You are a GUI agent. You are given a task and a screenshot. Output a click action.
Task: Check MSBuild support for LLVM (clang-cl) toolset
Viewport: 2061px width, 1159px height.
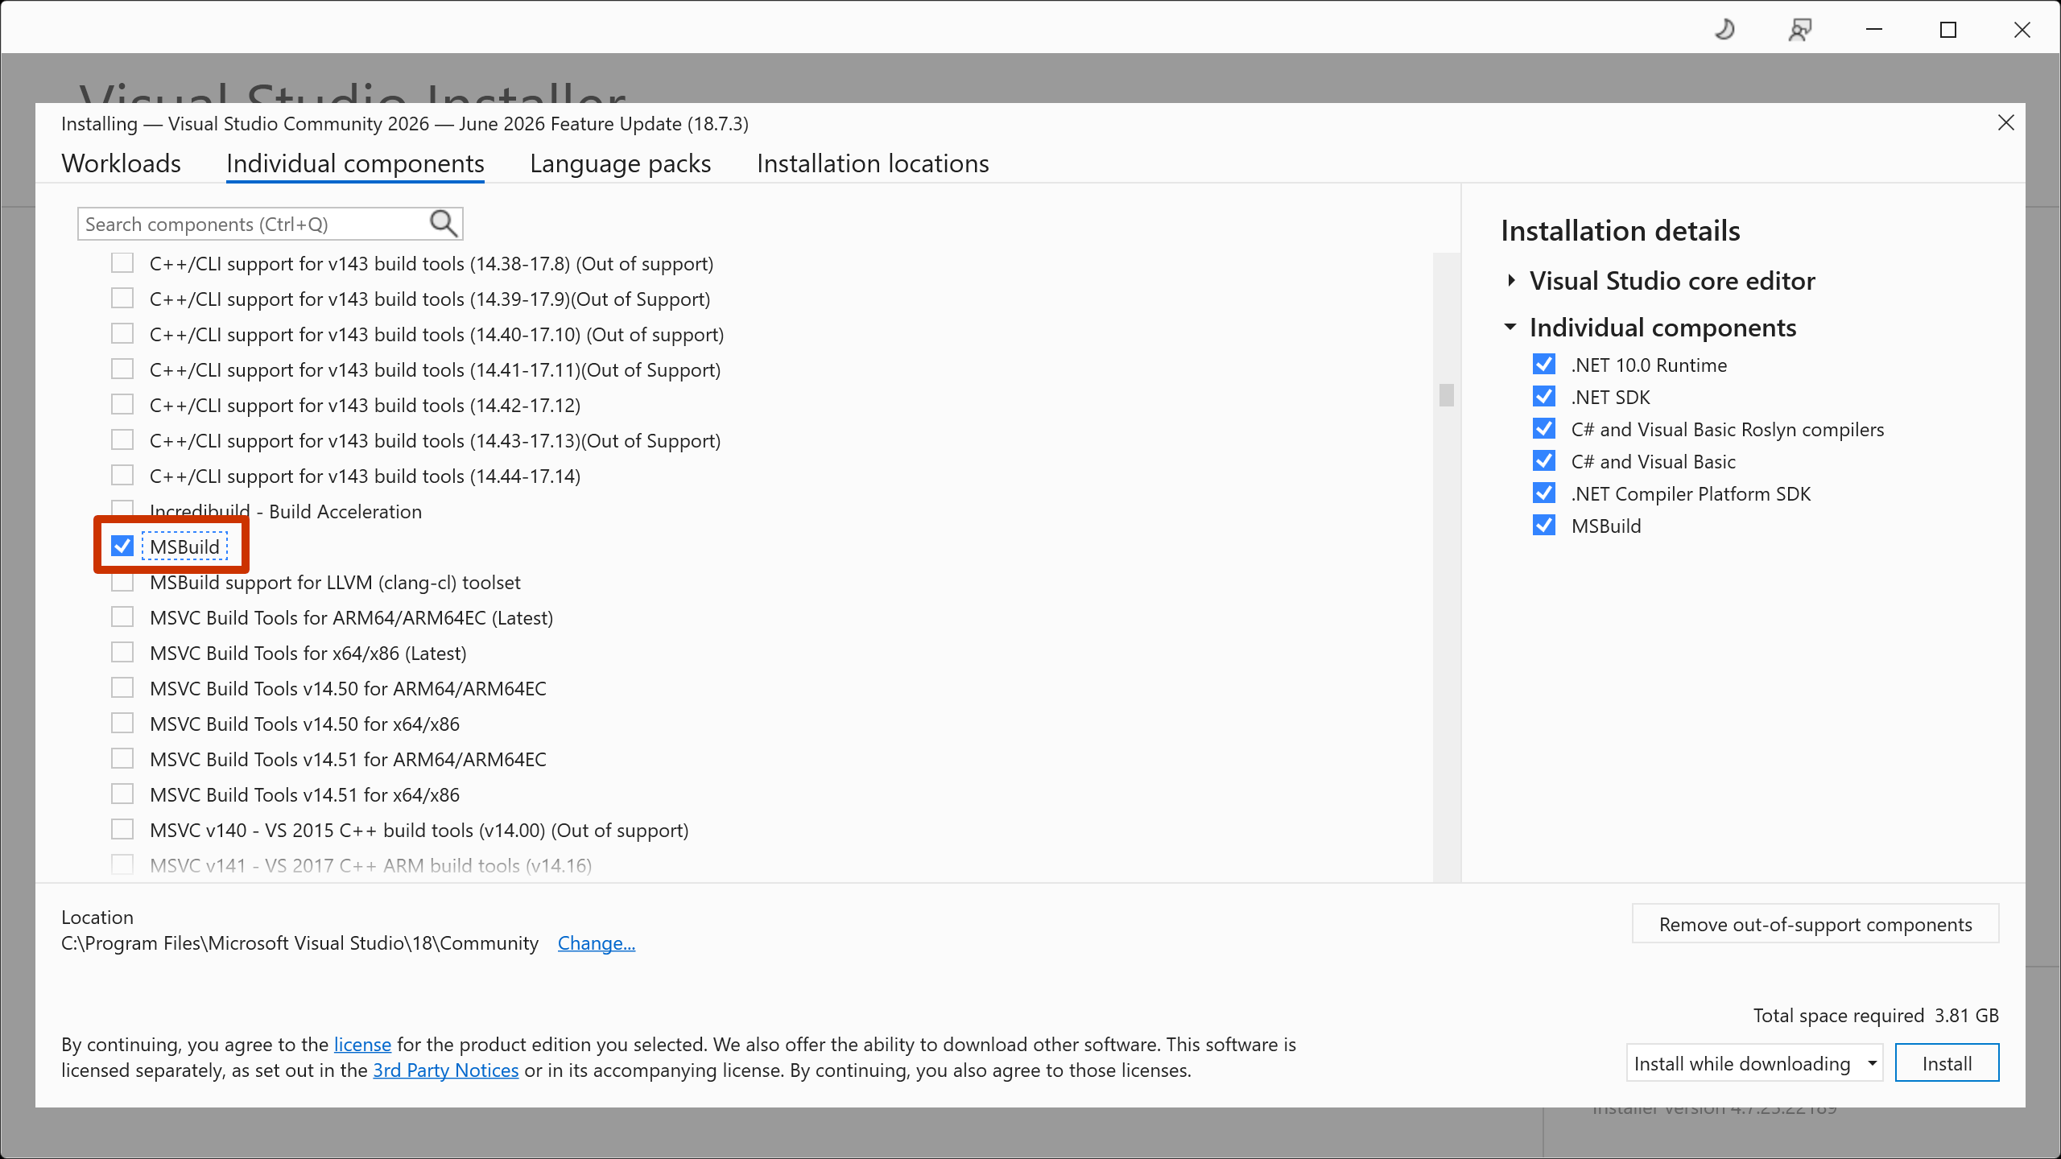pyautogui.click(x=122, y=582)
